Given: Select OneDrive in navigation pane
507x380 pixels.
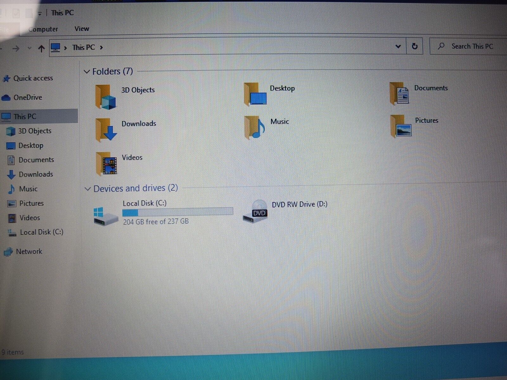Looking at the screenshot, I should tap(28, 98).
